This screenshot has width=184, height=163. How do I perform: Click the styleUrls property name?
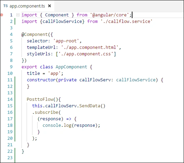coord(39,54)
